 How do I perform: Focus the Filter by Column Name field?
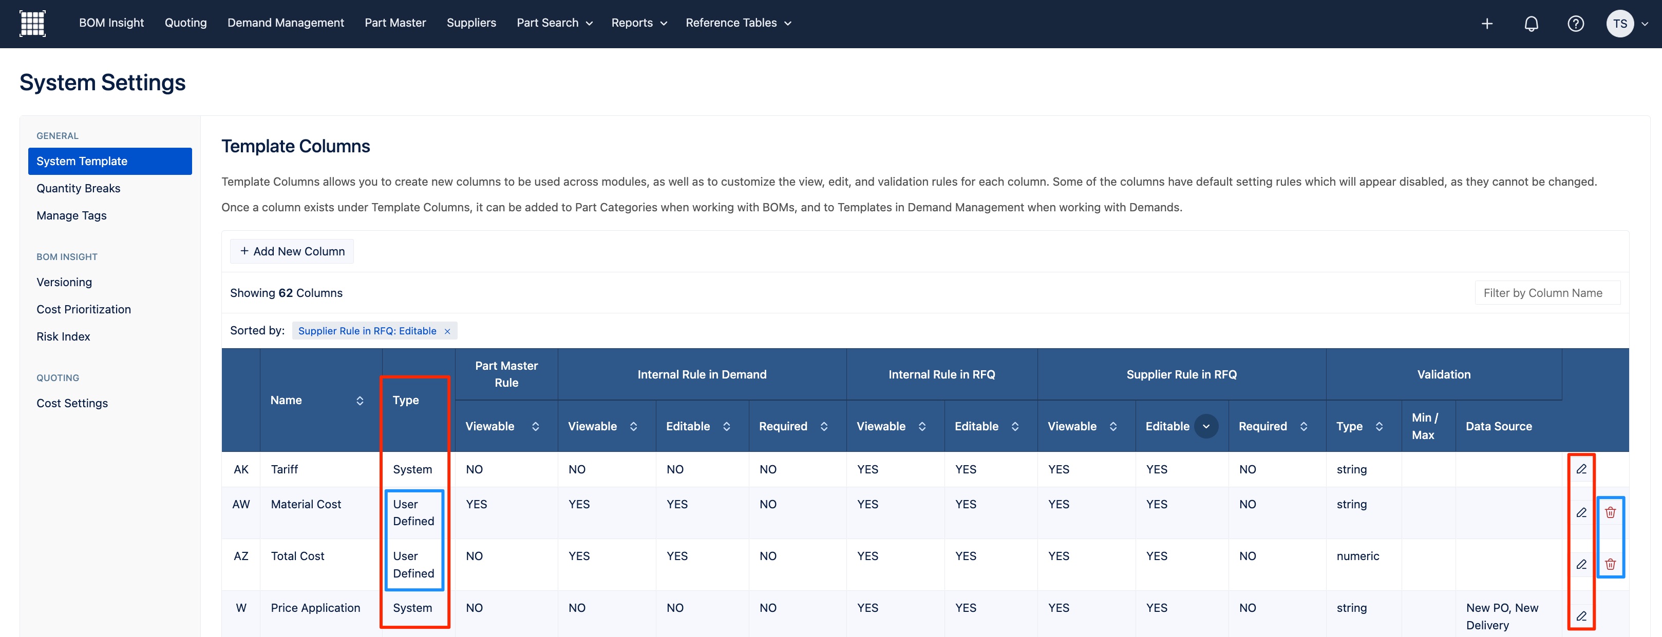coord(1547,293)
